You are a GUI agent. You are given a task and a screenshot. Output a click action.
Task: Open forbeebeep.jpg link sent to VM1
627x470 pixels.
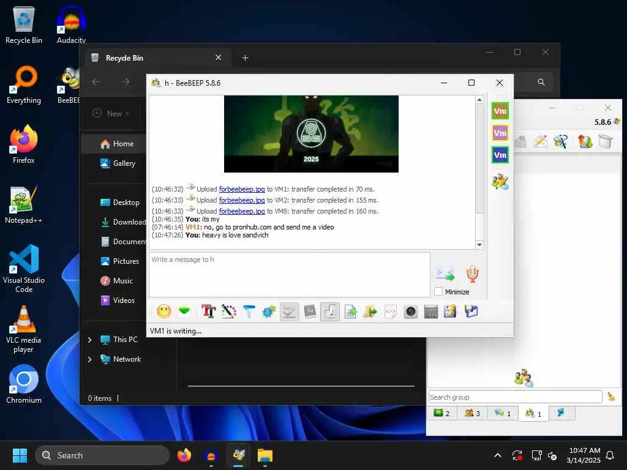242,189
